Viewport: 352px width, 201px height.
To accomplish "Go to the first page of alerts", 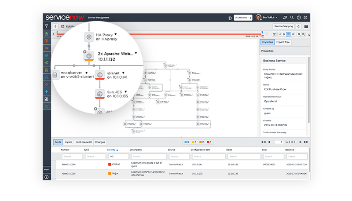I will [263, 142].
